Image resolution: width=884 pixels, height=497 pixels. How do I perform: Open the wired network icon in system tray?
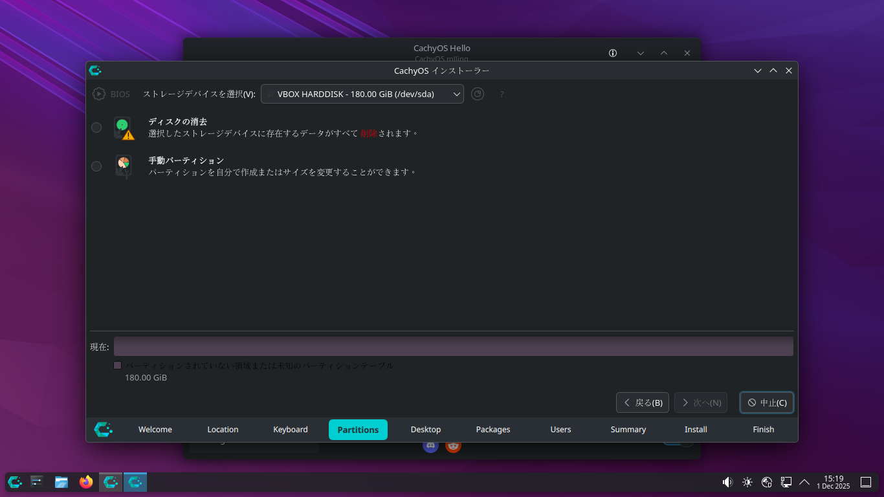786,482
